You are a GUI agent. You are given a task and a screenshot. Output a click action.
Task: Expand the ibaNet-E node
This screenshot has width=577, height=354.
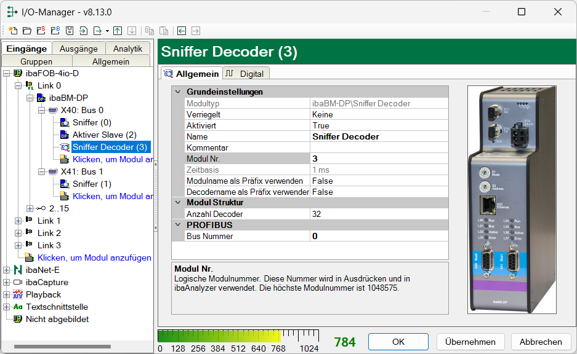pos(6,270)
